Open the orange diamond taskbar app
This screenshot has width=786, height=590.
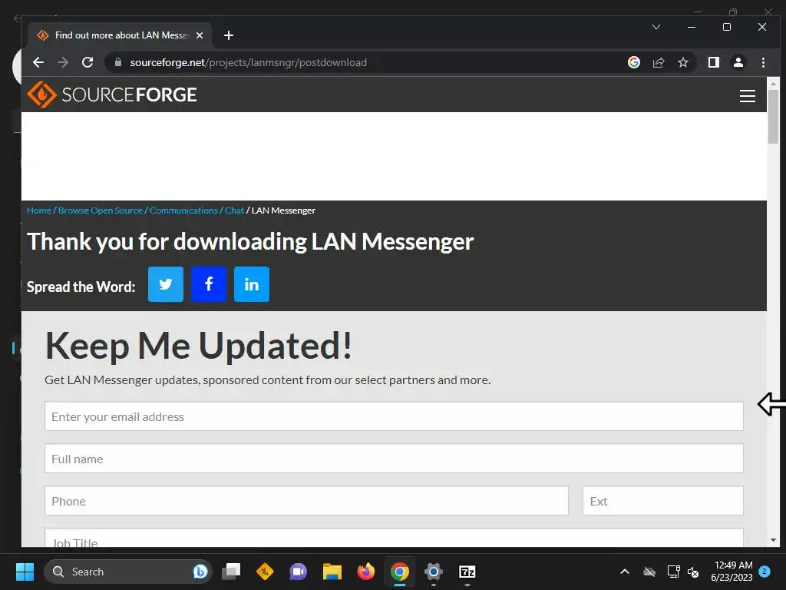point(265,572)
